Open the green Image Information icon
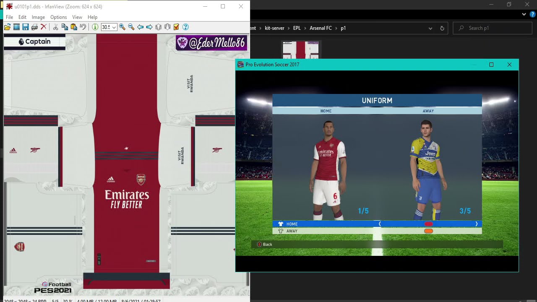The width and height of the screenshot is (537, 302). pos(95,27)
